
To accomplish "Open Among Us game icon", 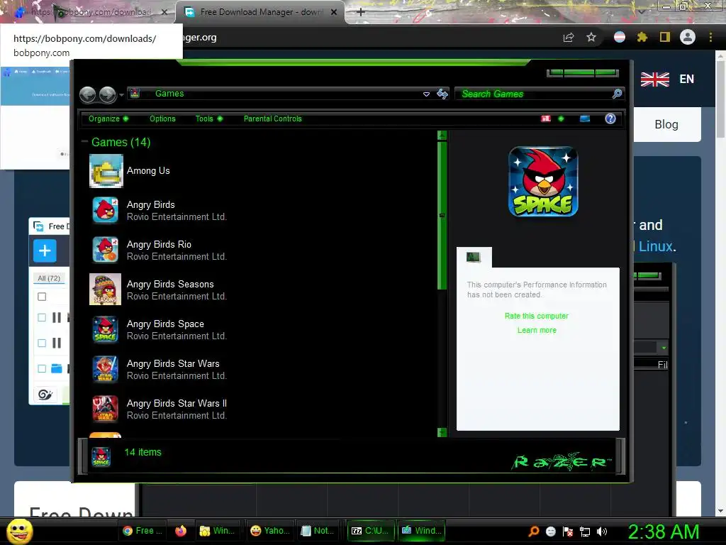I will click(x=106, y=171).
